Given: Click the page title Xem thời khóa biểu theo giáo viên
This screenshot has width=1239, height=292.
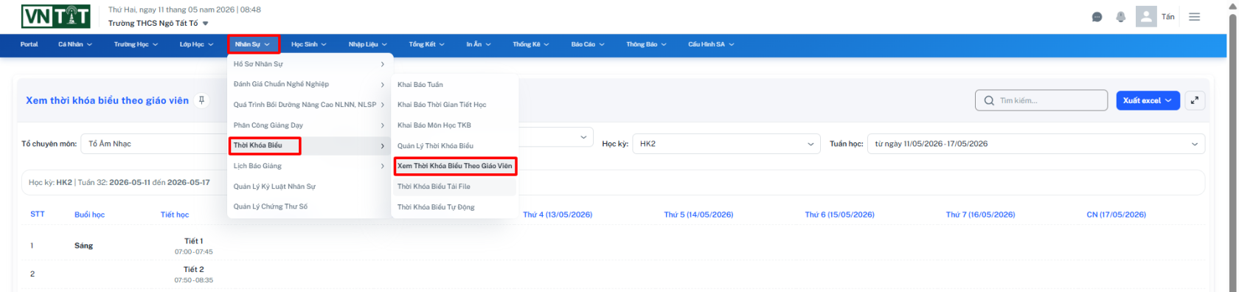Looking at the screenshot, I should (107, 100).
